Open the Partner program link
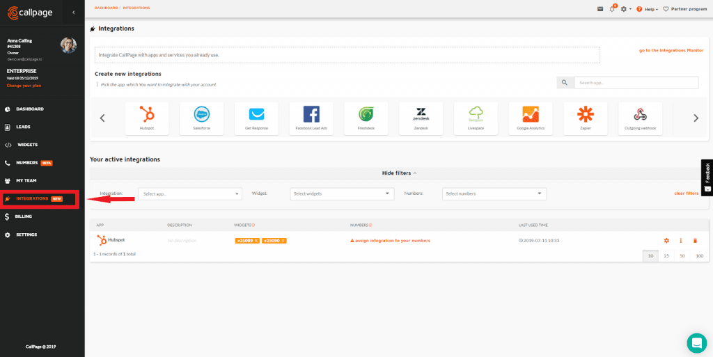This screenshot has height=357, width=713. click(x=685, y=9)
